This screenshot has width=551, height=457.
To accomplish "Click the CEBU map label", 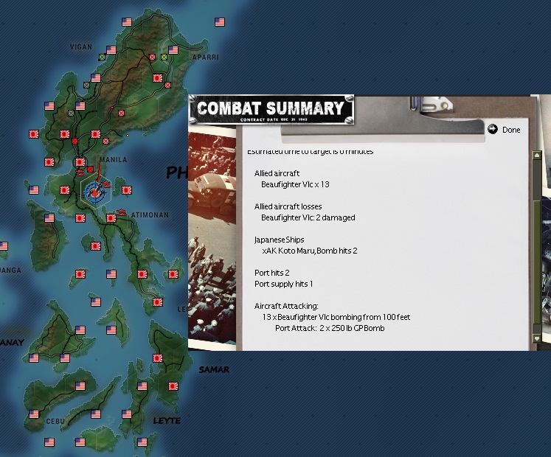I will [x=55, y=421].
